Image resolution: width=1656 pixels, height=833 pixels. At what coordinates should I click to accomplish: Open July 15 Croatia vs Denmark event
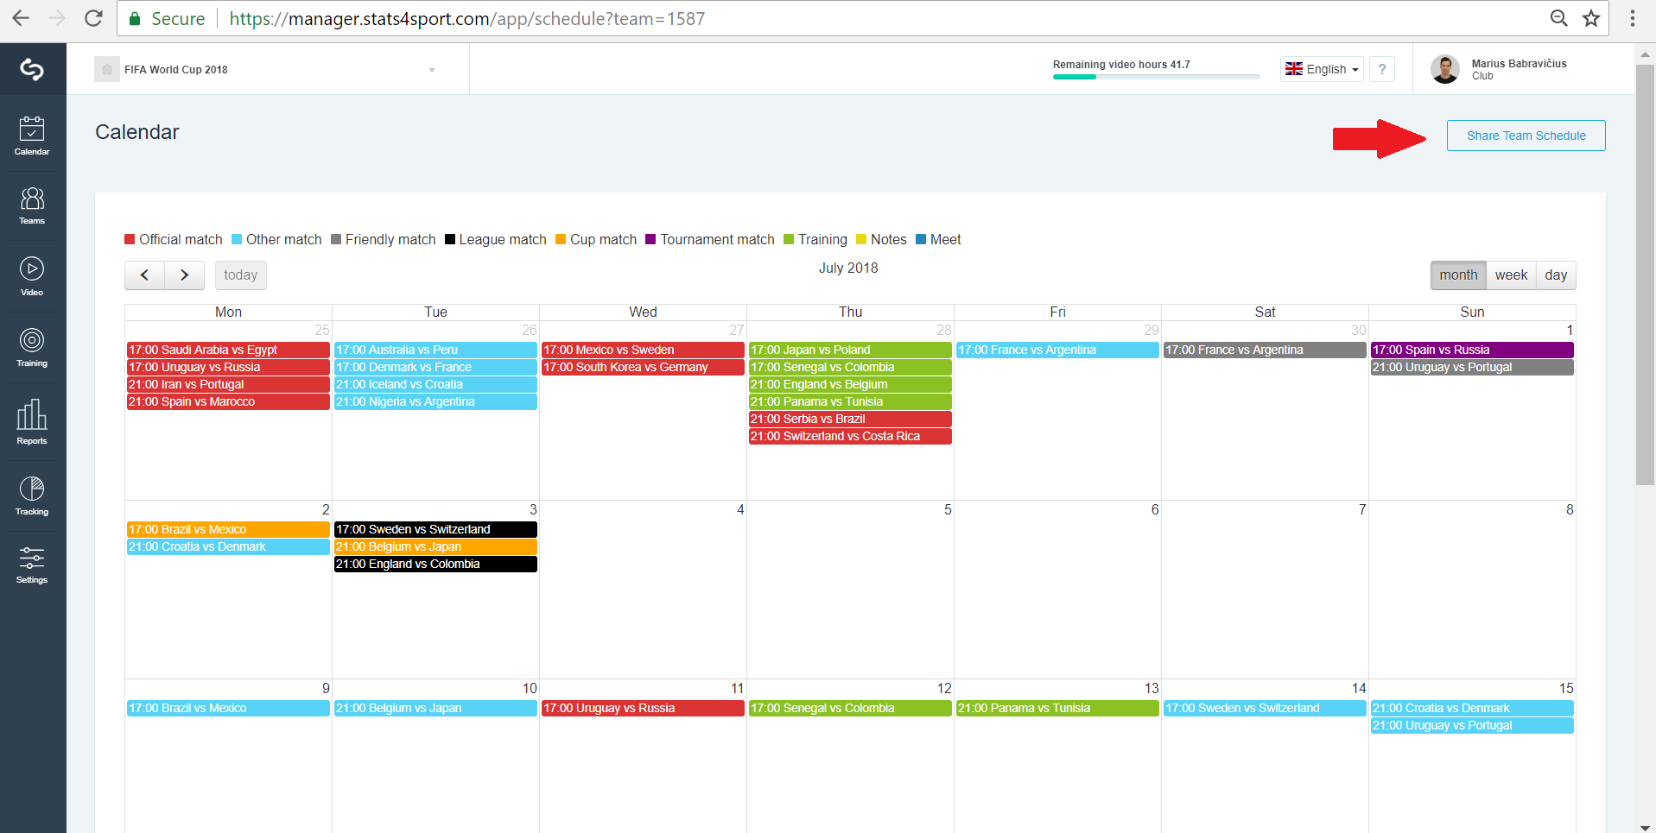tap(1472, 708)
